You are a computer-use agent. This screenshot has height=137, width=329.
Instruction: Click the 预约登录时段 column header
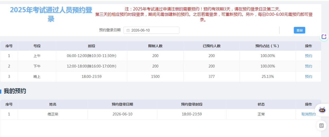192,104
